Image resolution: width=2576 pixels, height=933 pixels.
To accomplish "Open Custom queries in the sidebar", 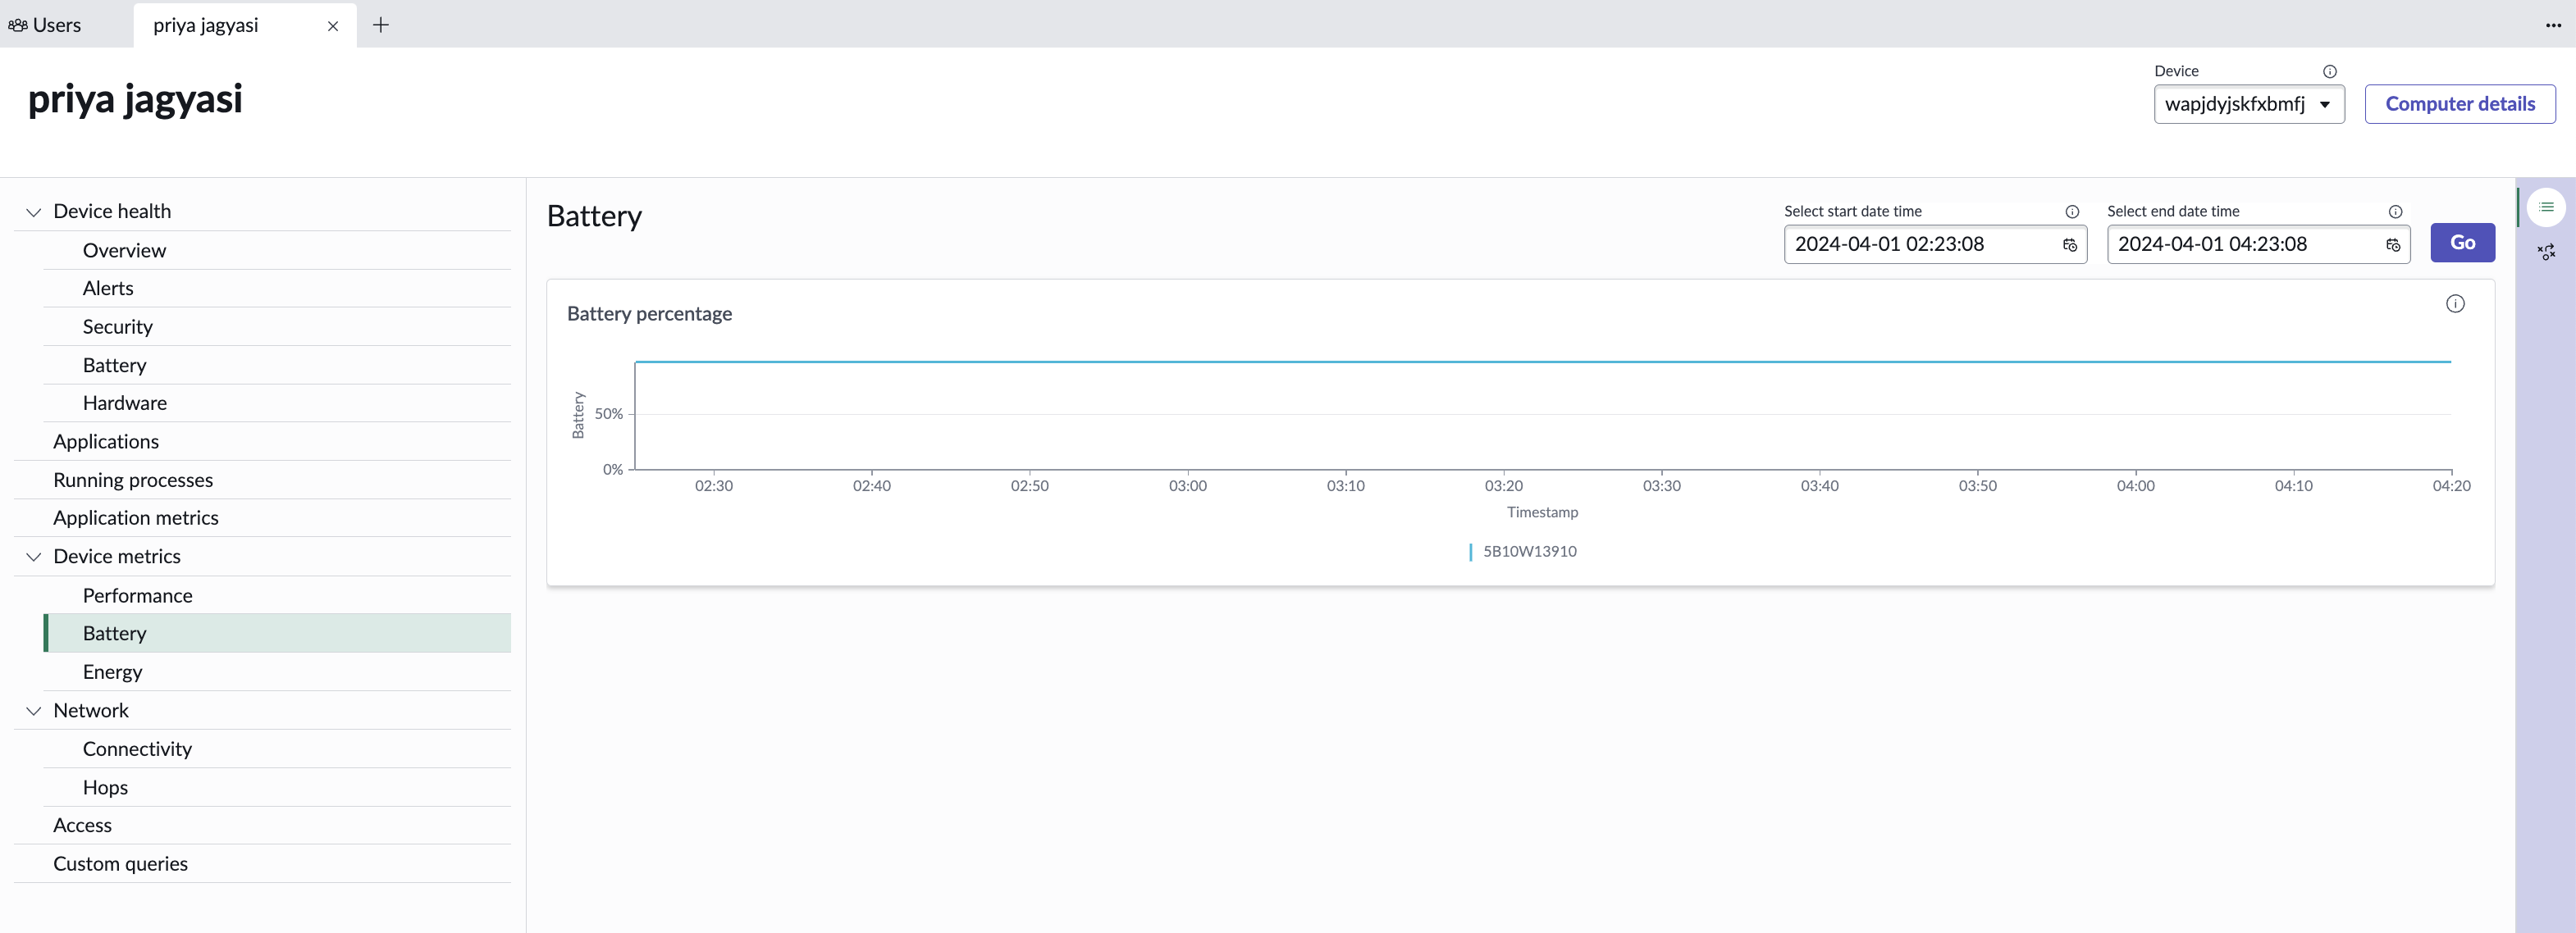I will pos(262,864).
